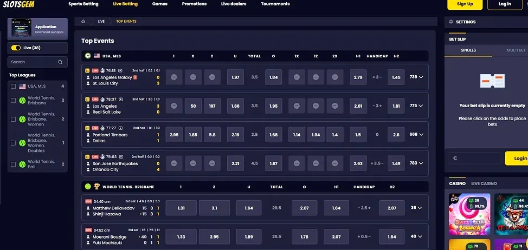Open the Games menu item
Image resolution: width=528 pixels, height=250 pixels.
tap(159, 4)
